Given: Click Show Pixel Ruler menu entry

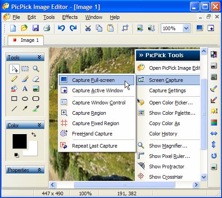Looking at the screenshot, I should [168, 156].
